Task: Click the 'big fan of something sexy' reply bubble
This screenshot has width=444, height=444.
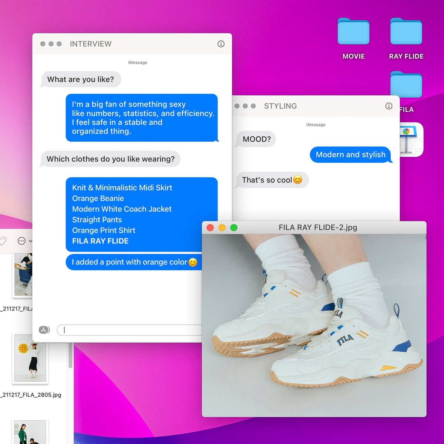Action: tap(142, 118)
